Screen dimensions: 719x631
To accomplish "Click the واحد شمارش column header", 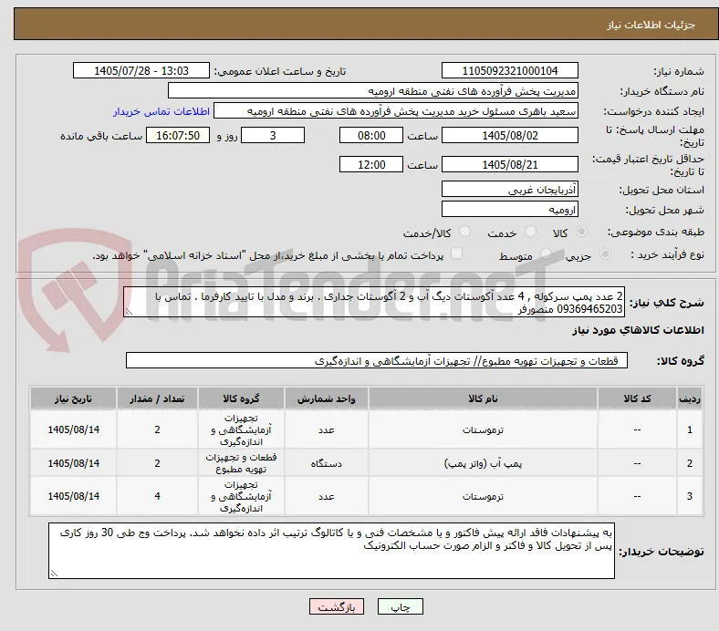I will (x=326, y=398).
